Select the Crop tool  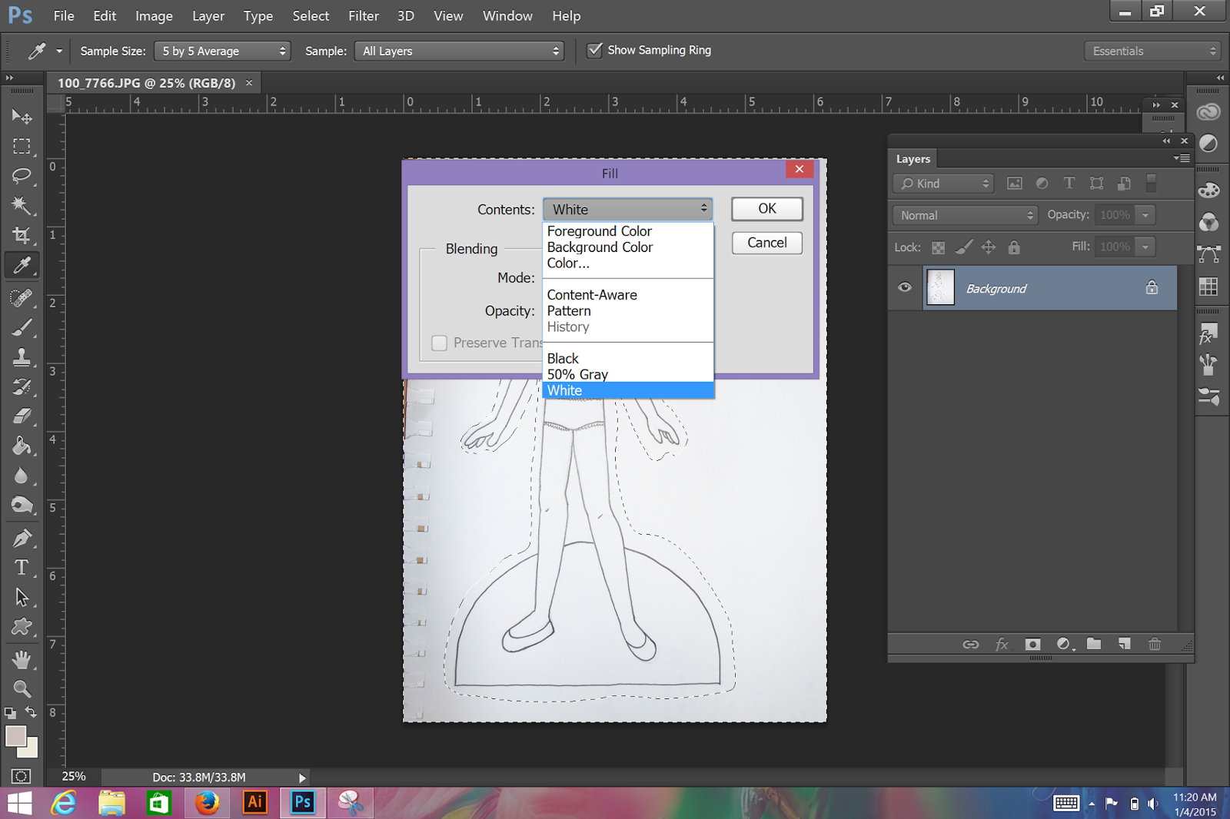22,236
